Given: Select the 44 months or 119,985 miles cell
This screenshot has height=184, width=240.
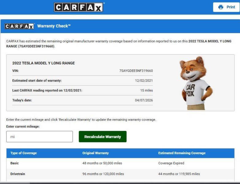Looking at the screenshot, I should tap(179, 174).
